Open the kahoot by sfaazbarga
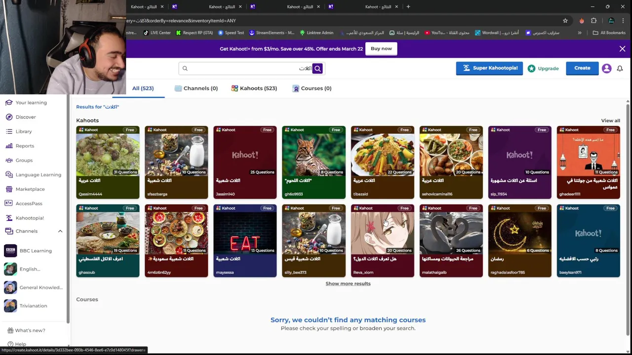 176,162
